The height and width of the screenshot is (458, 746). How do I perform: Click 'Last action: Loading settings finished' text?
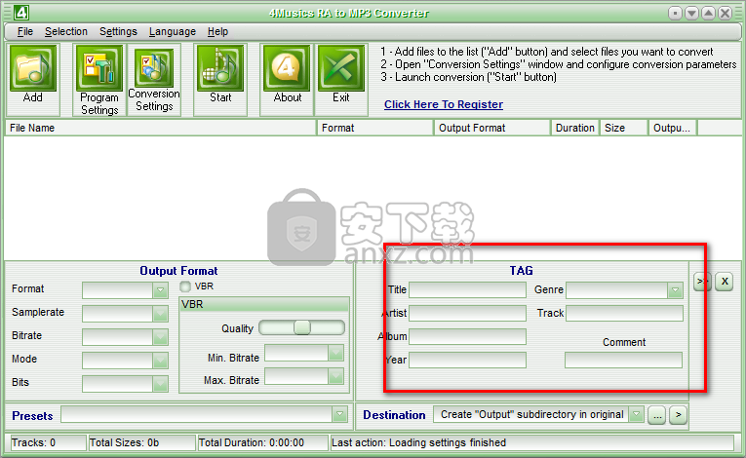pyautogui.click(x=418, y=442)
